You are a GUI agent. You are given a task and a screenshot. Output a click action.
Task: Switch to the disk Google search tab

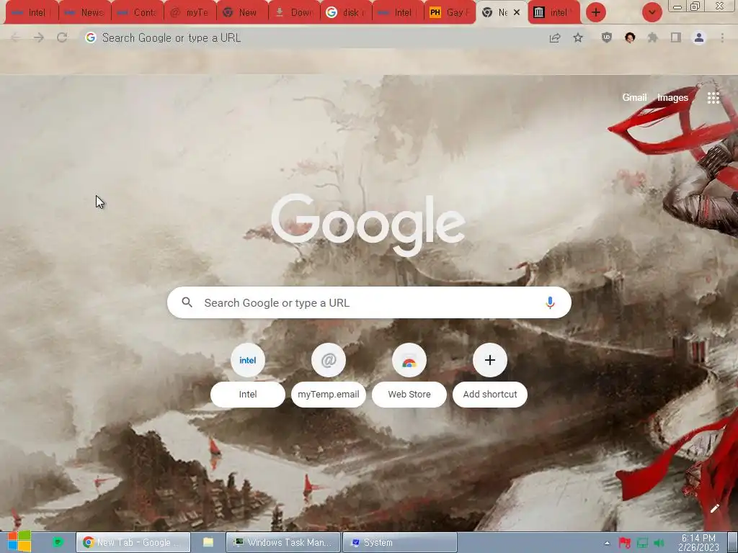346,13
